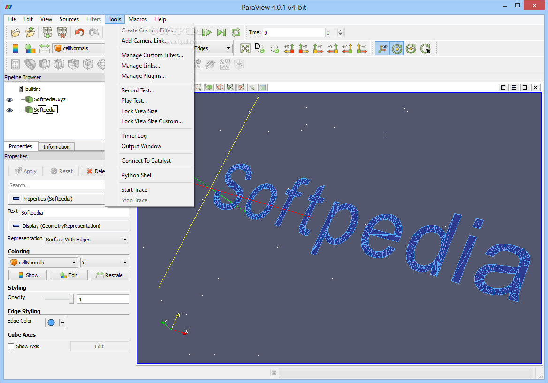This screenshot has height=383, width=548.
Task: Click the Connect to server icon
Action: [x=47, y=32]
